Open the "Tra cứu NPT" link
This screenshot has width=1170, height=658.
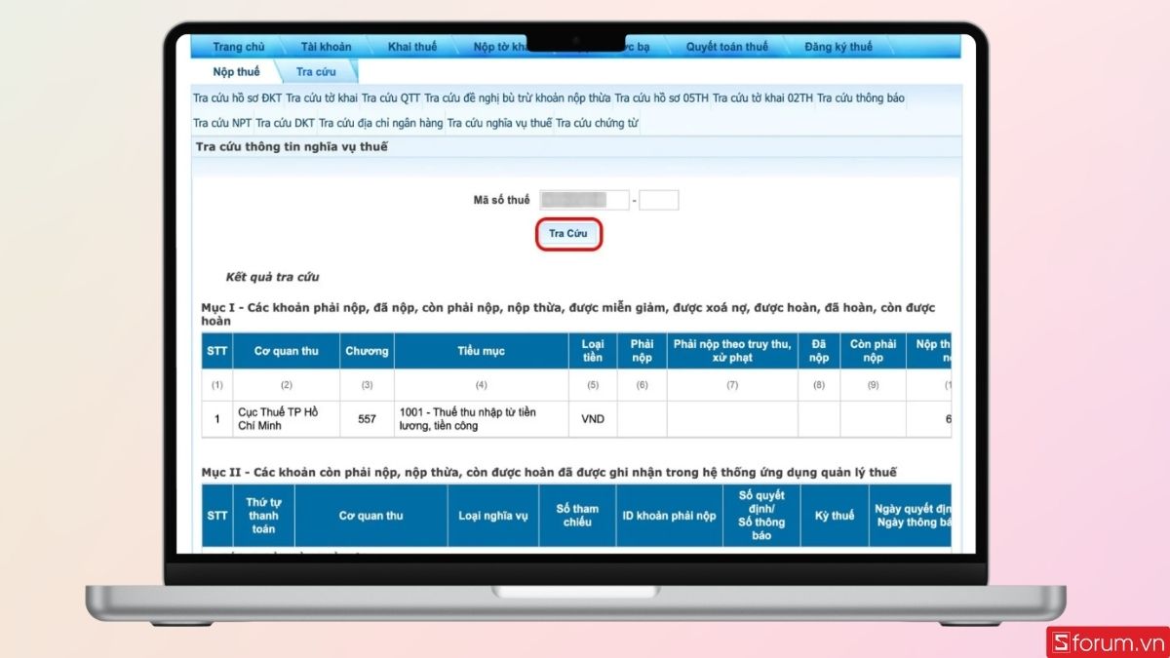click(x=220, y=123)
